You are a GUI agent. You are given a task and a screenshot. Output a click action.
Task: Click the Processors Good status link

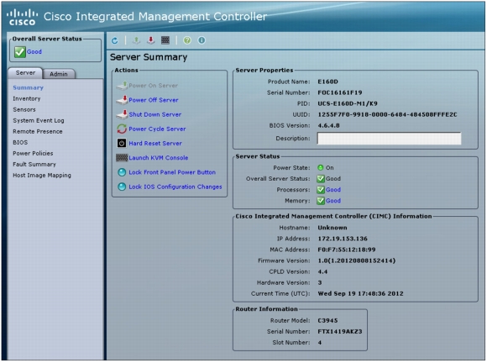(x=333, y=190)
